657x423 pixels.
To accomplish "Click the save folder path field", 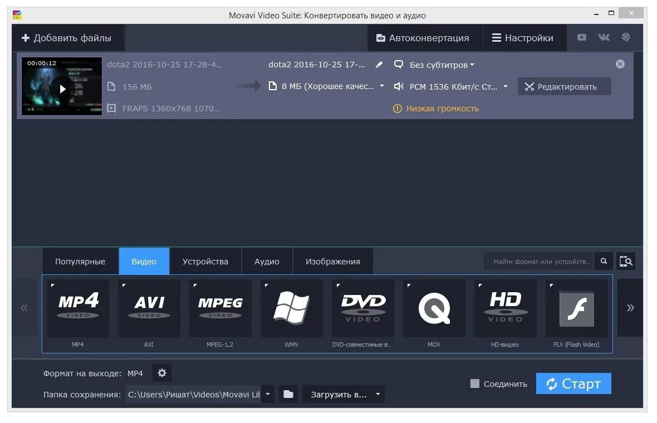I will pyautogui.click(x=194, y=395).
